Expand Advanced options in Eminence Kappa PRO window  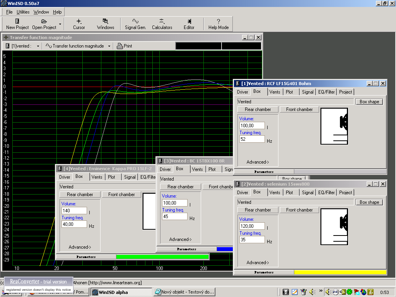(80, 247)
